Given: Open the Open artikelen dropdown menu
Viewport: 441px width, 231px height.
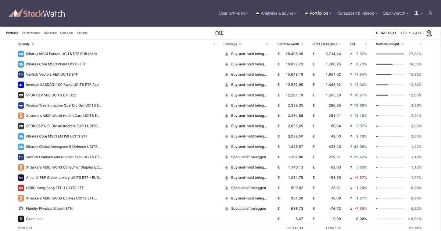Looking at the screenshot, I should 233,13.
